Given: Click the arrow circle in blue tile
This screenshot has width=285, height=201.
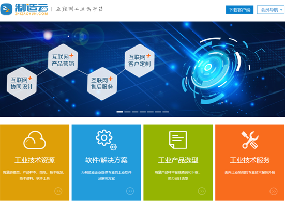Looking at the screenshot, I should [x=130, y=191].
